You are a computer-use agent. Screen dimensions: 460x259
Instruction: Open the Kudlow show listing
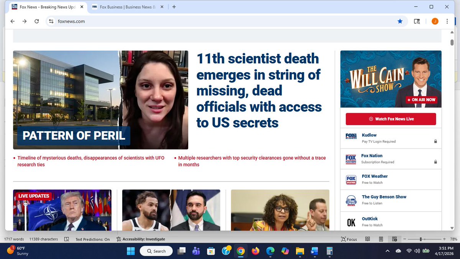point(391,138)
